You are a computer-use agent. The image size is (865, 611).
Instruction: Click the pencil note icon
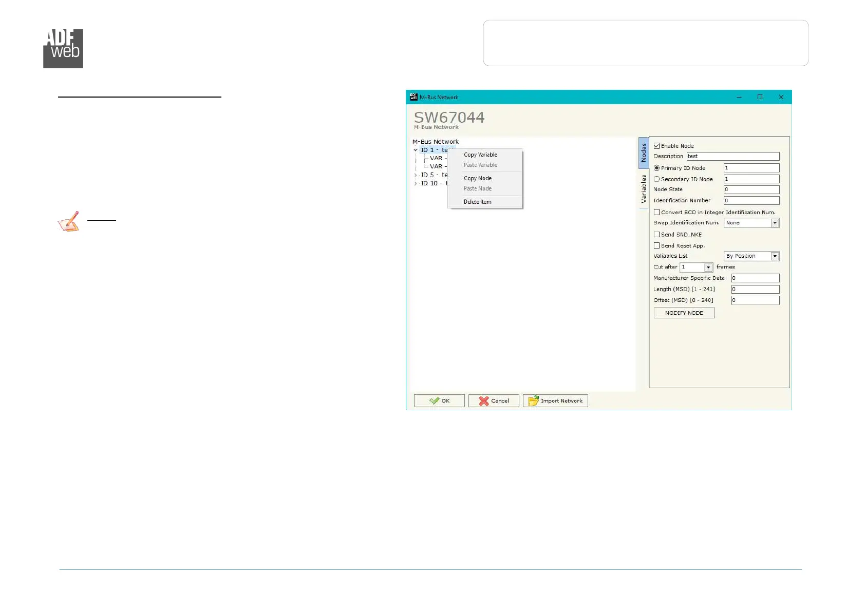pyautogui.click(x=69, y=221)
